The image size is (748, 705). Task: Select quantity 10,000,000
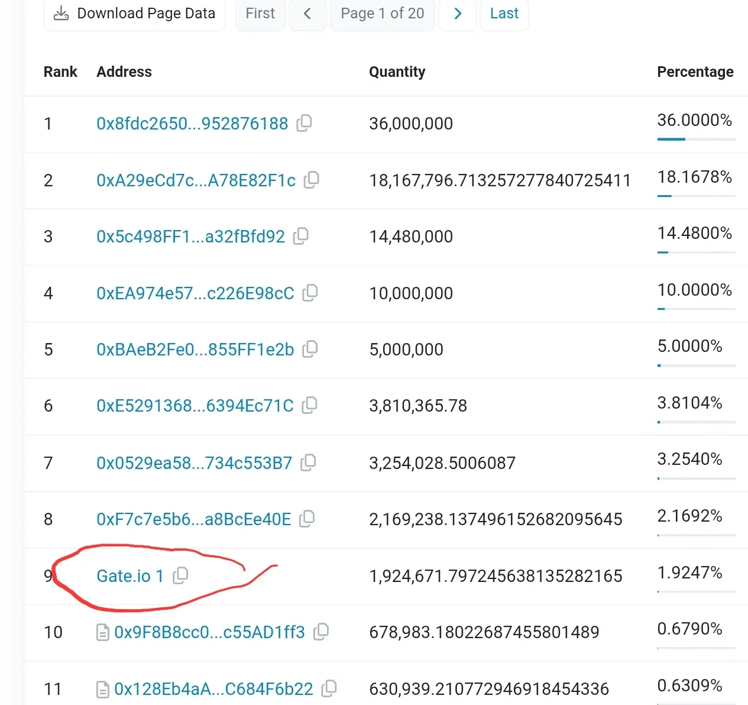pos(411,293)
